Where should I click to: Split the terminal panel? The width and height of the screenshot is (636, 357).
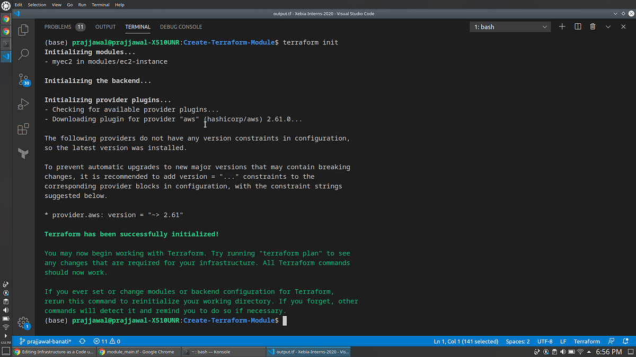(577, 26)
